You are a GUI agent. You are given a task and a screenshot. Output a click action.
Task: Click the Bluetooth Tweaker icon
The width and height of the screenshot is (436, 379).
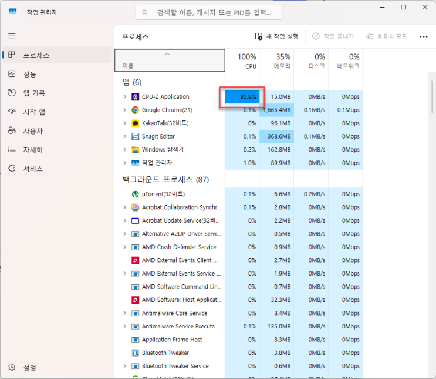[x=135, y=353]
